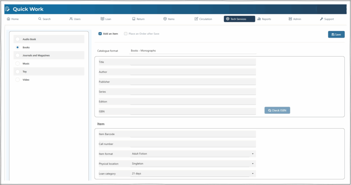This screenshot has height=185, width=351.
Task: Click the Check ISBN button
Action: point(277,111)
